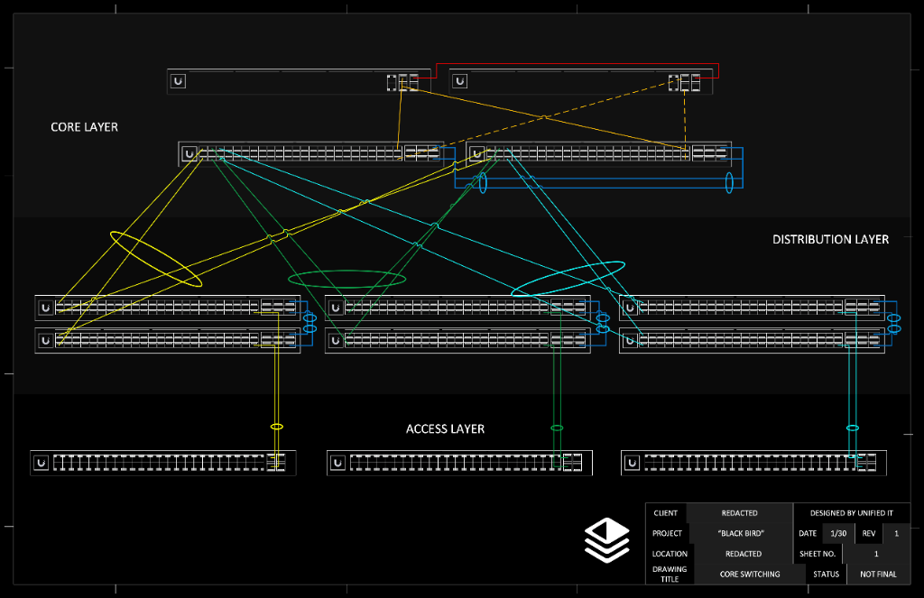This screenshot has width=924, height=598.
Task: Click the REDACTED value next to CLIENT
Action: [x=740, y=513]
